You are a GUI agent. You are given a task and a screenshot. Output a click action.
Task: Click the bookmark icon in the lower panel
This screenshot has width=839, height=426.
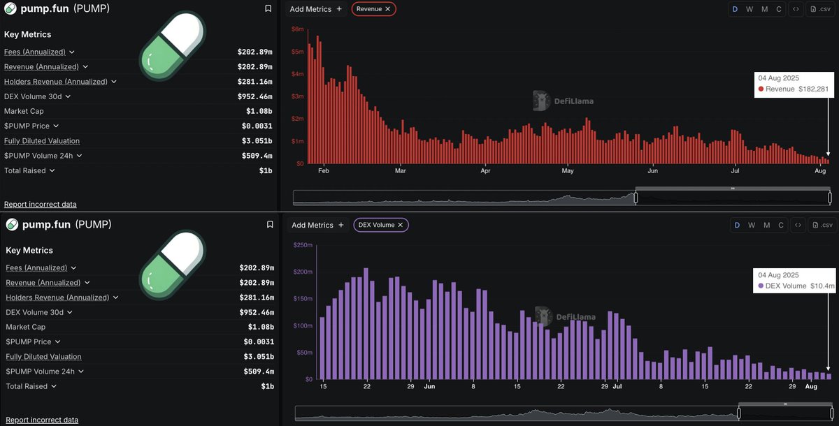[270, 224]
